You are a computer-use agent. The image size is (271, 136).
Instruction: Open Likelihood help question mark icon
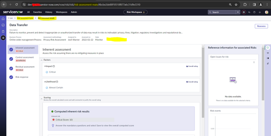tap(57, 82)
